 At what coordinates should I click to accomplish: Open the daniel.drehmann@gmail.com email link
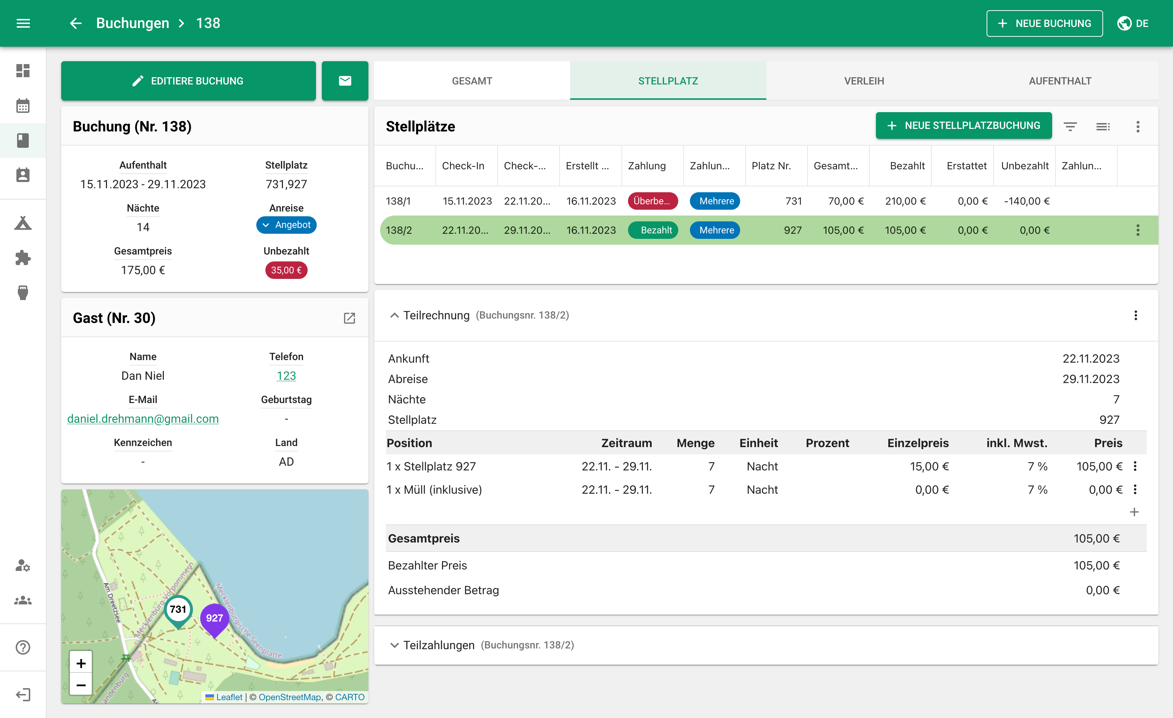[x=143, y=418]
